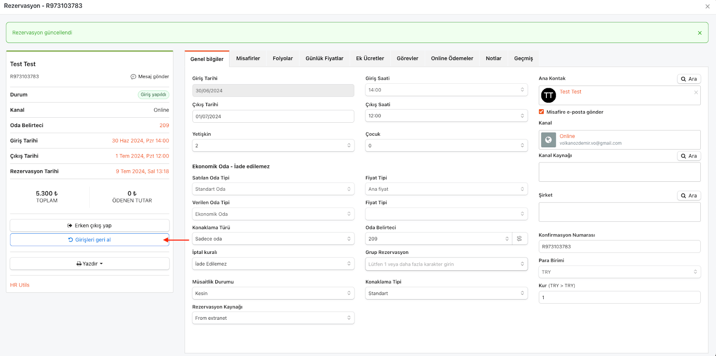The image size is (716, 356).
Task: Click 'Girişleri geri al' button
Action: tap(89, 240)
